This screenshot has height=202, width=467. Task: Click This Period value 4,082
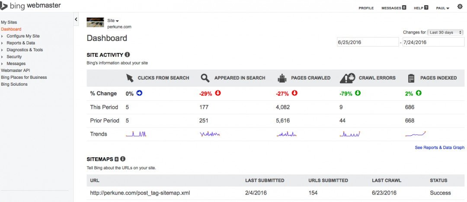coord(283,107)
